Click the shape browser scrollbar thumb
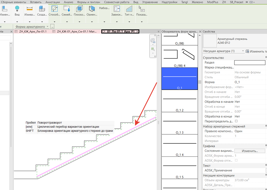Viewport: 267px width, 190px height. tap(200, 82)
